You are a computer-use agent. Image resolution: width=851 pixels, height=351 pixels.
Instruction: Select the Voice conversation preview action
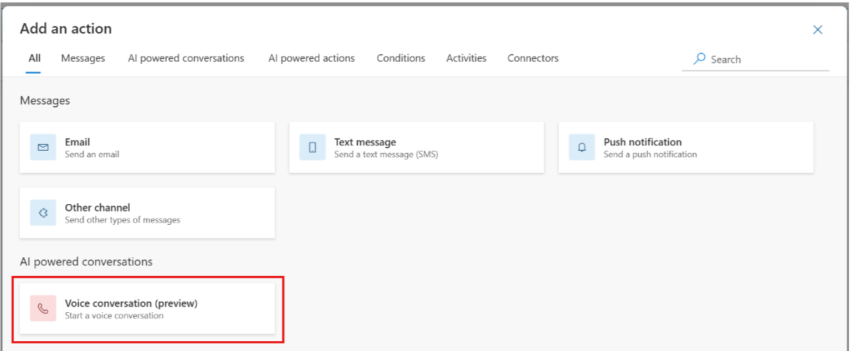(x=147, y=309)
